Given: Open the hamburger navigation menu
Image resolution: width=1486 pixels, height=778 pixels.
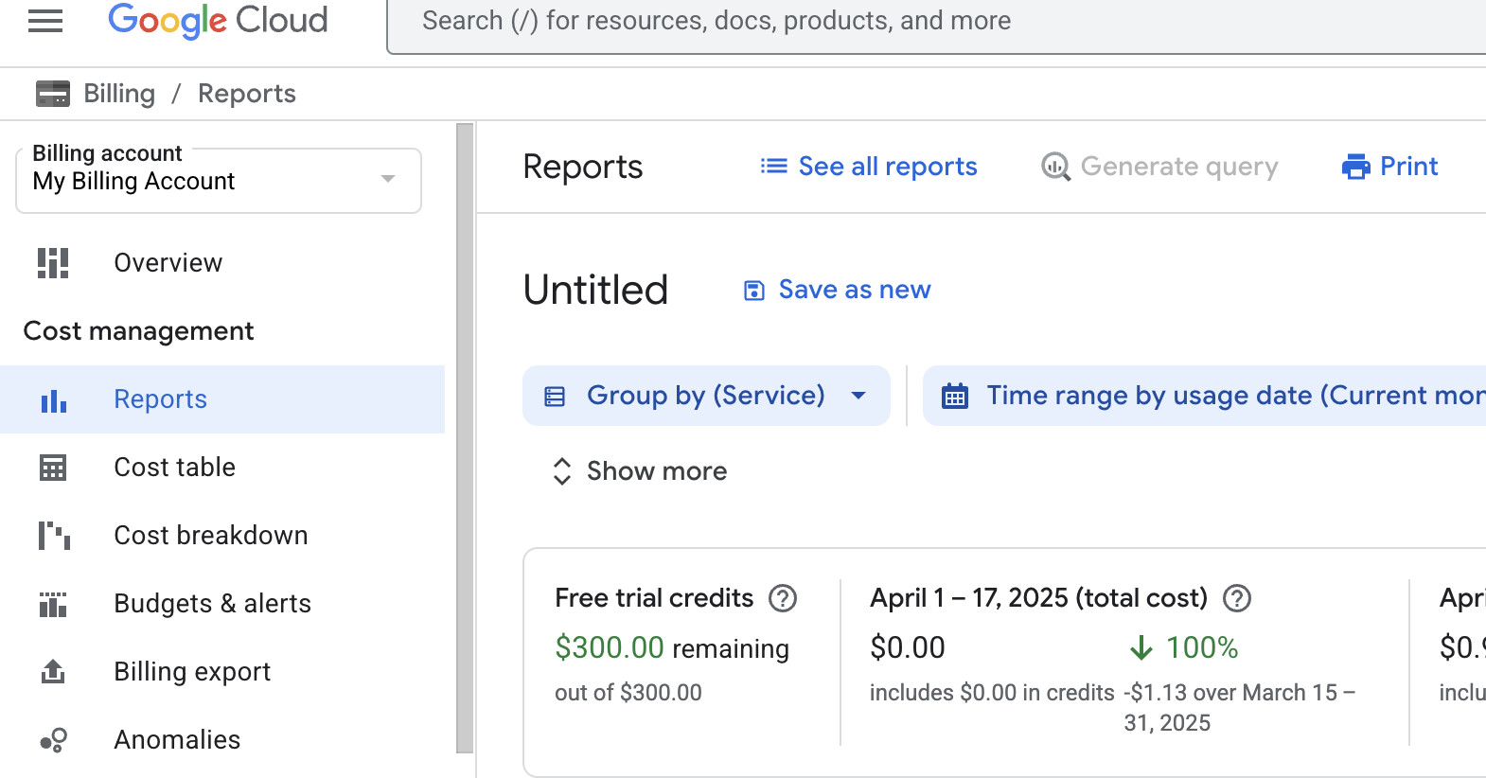Looking at the screenshot, I should tap(45, 21).
